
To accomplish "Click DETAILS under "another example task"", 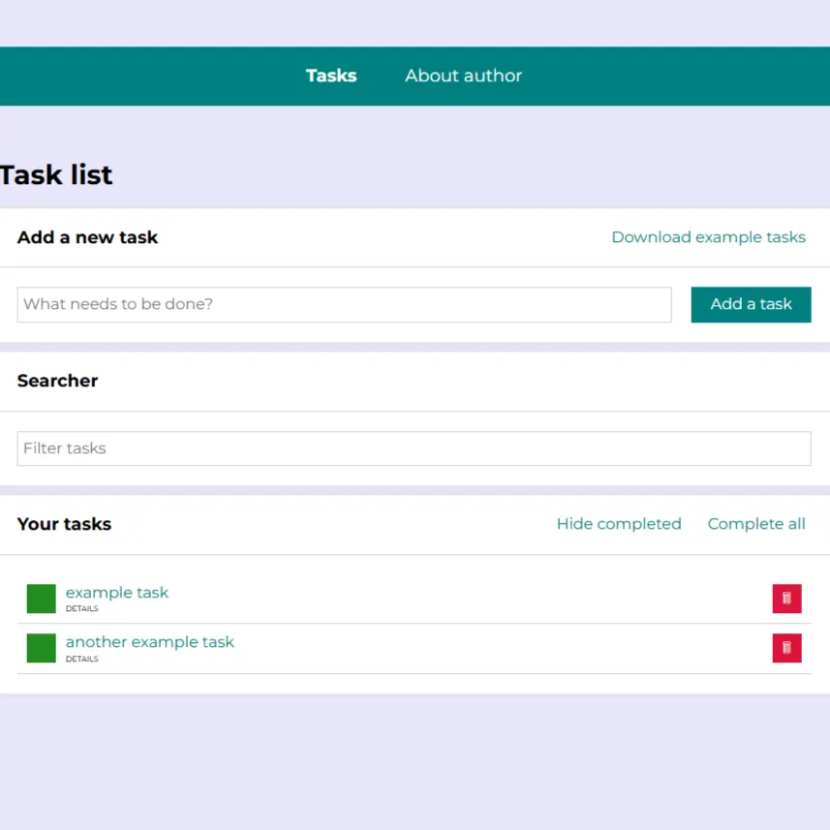I will (x=82, y=659).
